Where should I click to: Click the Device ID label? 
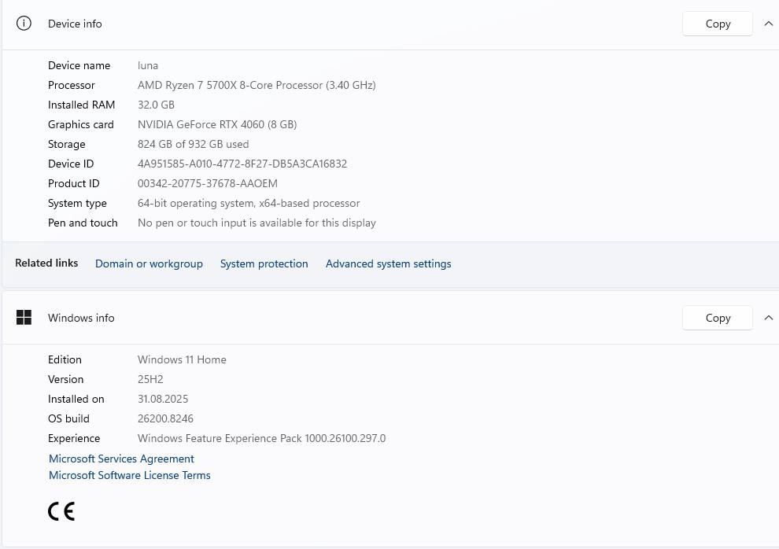click(x=71, y=164)
